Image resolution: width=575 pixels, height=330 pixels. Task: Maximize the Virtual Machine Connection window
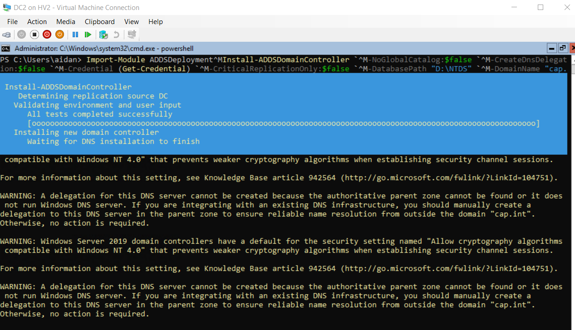coord(541,8)
